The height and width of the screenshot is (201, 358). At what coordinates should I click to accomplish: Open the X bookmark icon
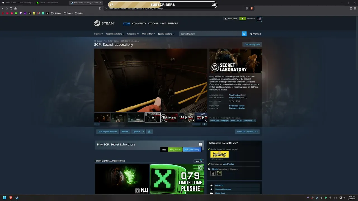(x=30, y=13)
